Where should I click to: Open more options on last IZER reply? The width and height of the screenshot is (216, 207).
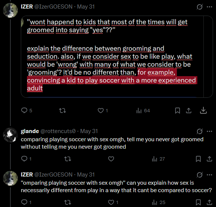click(x=209, y=175)
